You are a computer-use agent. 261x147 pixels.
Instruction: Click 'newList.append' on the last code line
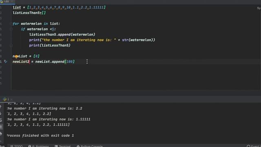50,62
